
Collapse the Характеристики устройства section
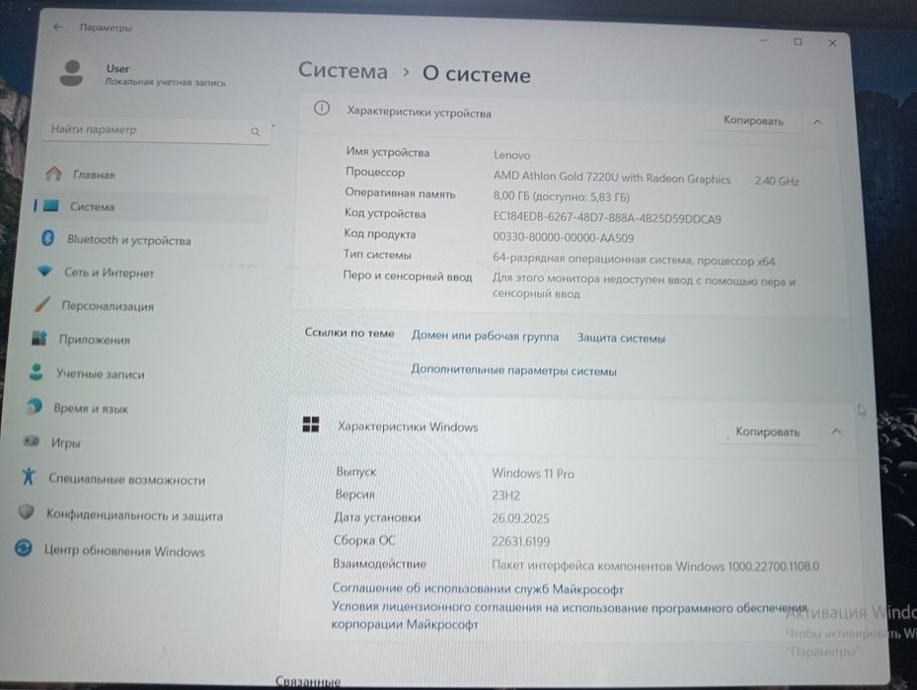tap(817, 122)
